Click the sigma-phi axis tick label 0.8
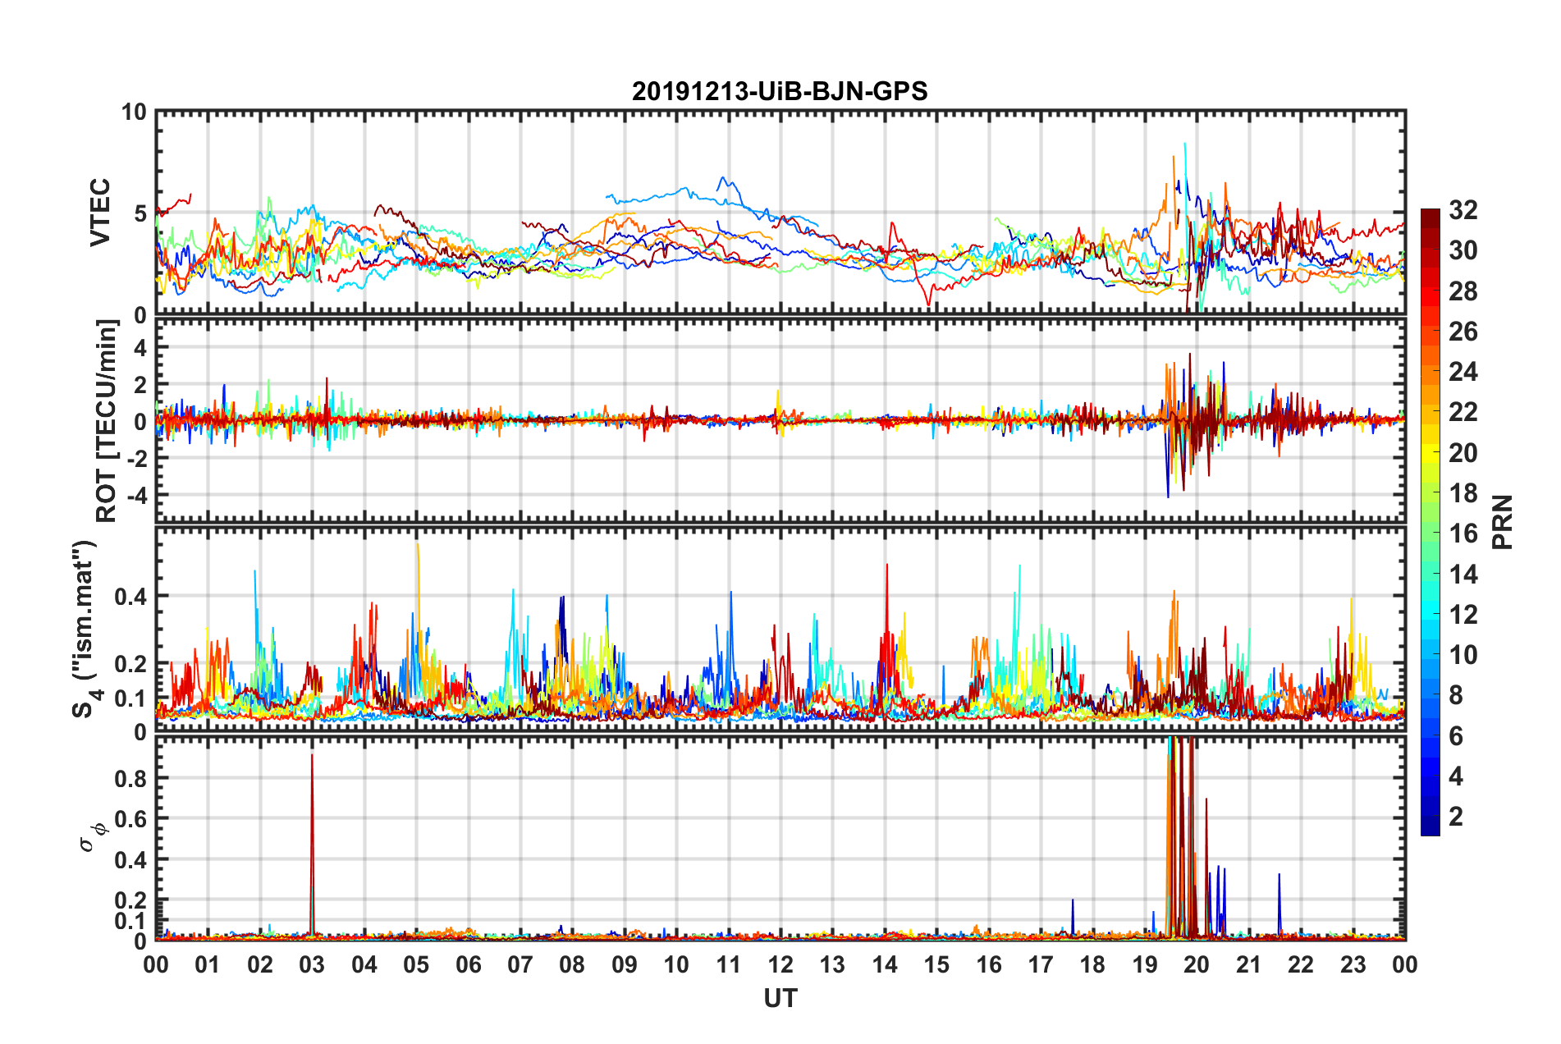The image size is (1561, 1044). click(130, 778)
